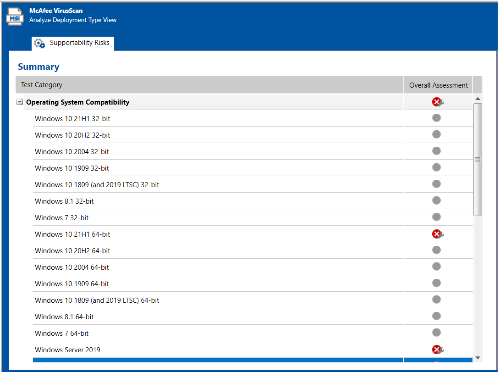This screenshot has width=500, height=372.
Task: Click the Operating System Compatibility group label
Action: click(78, 102)
